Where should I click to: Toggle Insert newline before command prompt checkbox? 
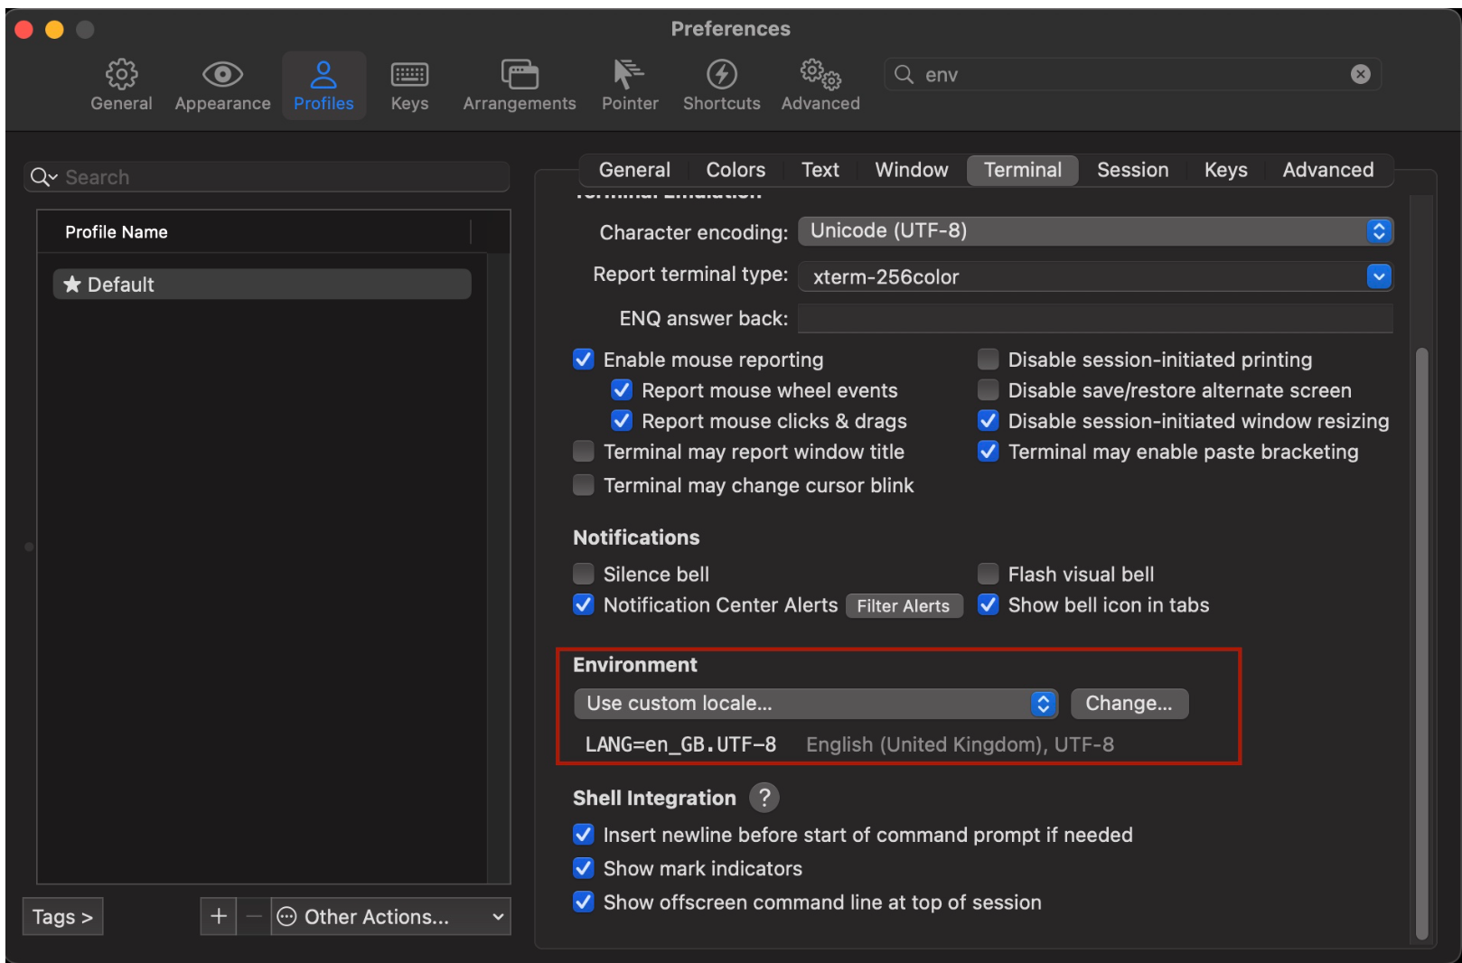[584, 835]
